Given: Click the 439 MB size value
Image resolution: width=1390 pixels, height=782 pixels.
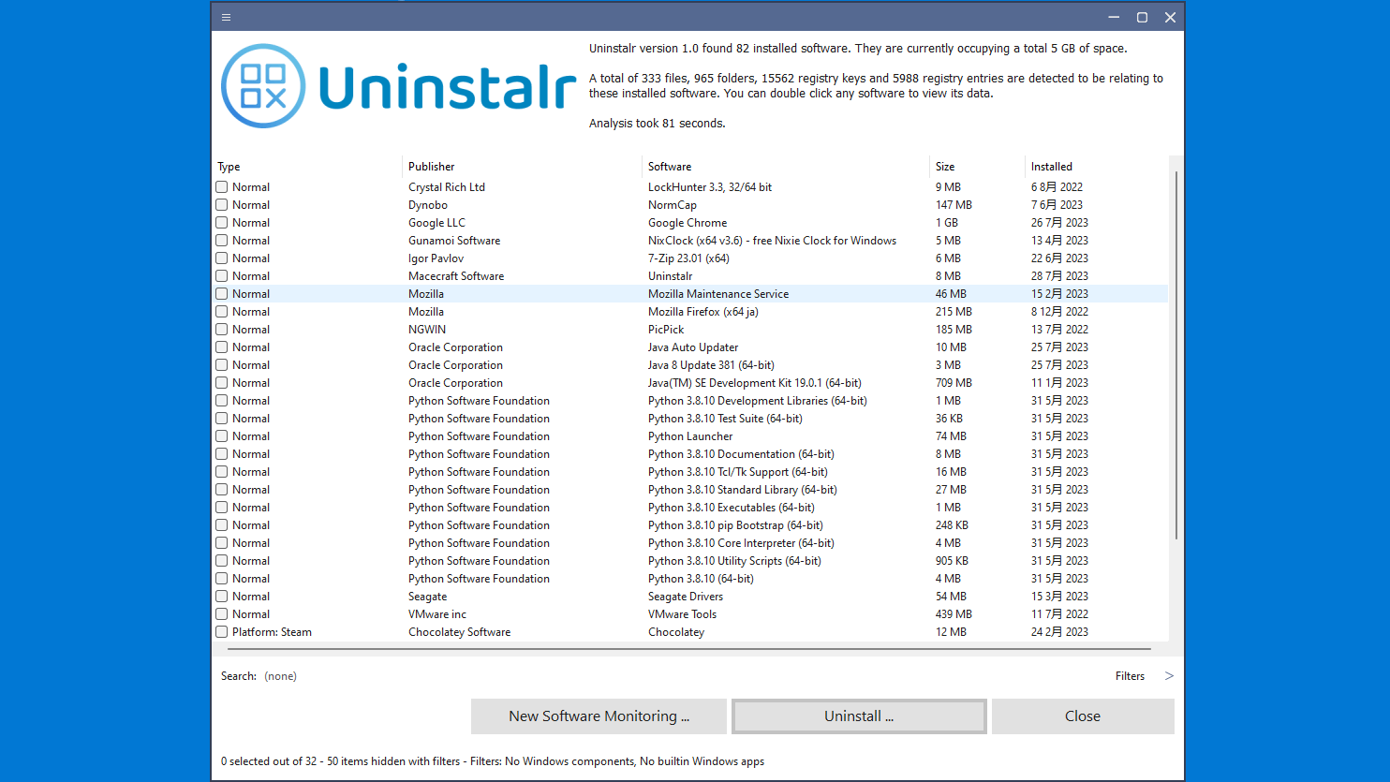Looking at the screenshot, I should tap(954, 614).
